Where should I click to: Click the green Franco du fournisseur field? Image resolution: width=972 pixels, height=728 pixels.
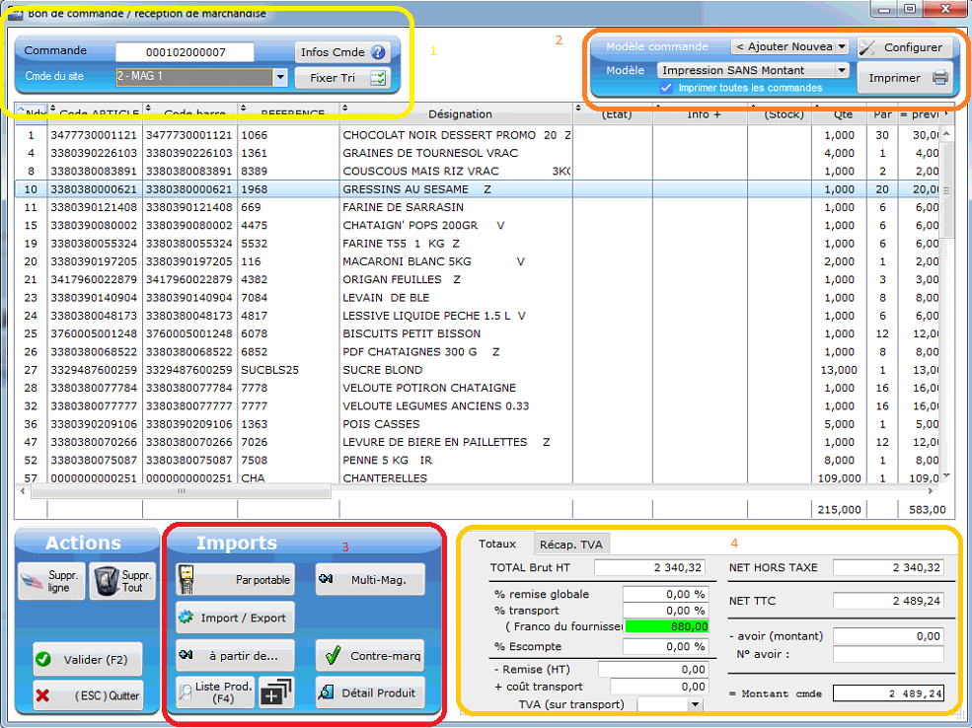point(665,625)
